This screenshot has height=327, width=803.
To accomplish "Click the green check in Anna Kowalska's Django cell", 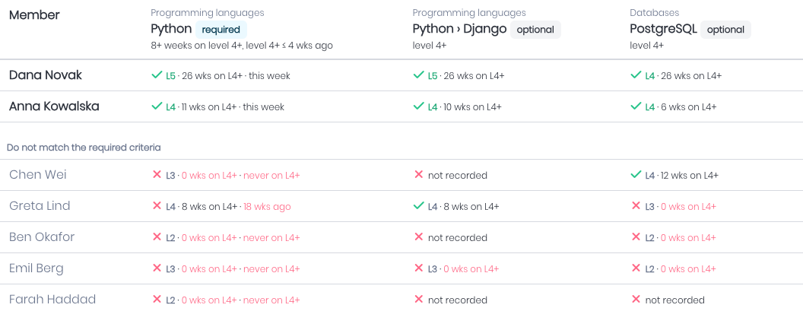I will click(x=418, y=106).
